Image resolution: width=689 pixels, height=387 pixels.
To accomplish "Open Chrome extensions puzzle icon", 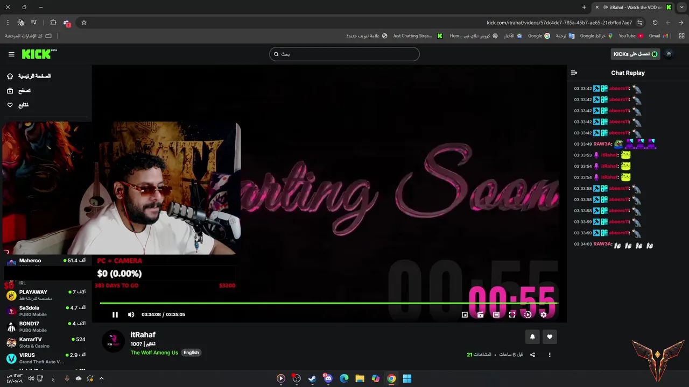I will [53, 23].
